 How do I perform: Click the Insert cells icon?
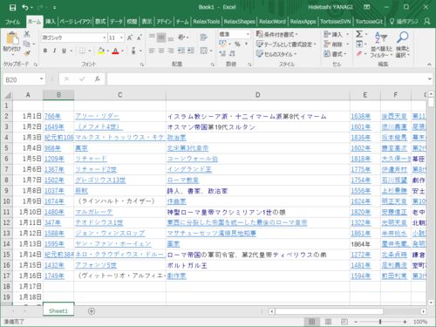point(327,35)
